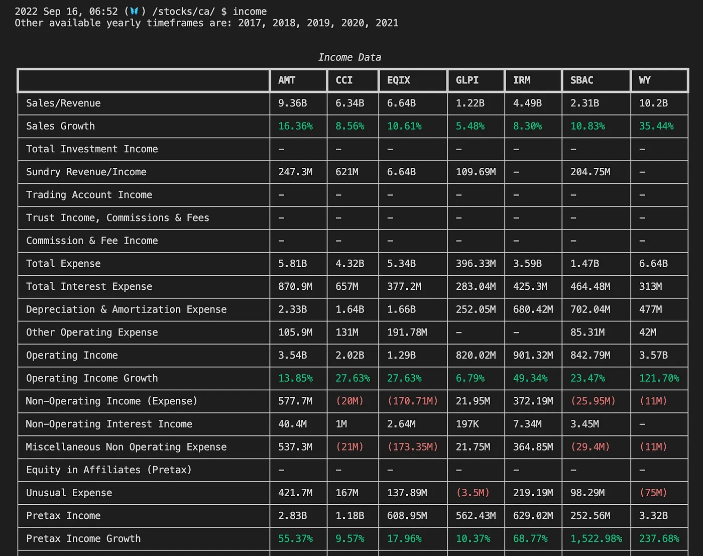
Task: Click the IRM column header
Action: [521, 80]
